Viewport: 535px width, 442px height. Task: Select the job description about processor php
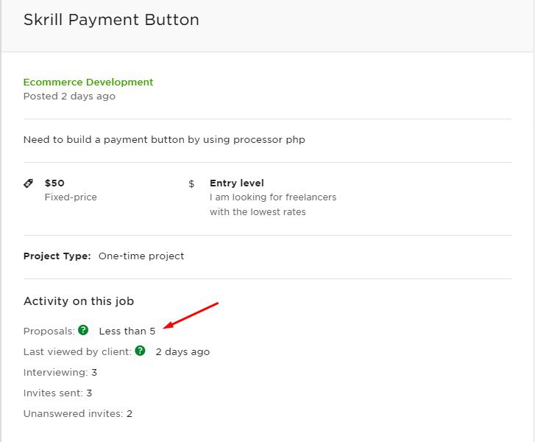(164, 140)
